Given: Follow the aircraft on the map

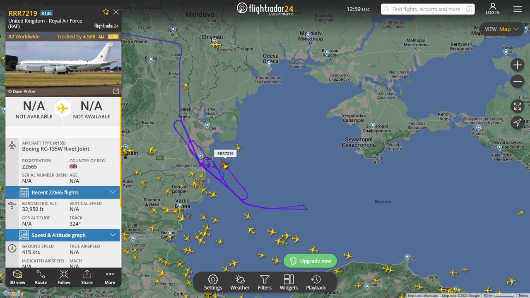Looking at the screenshot, I should click(x=64, y=277).
